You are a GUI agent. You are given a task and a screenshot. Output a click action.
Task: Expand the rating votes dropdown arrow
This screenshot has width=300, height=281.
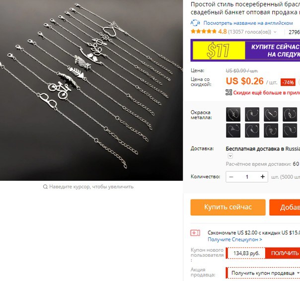(275, 32)
